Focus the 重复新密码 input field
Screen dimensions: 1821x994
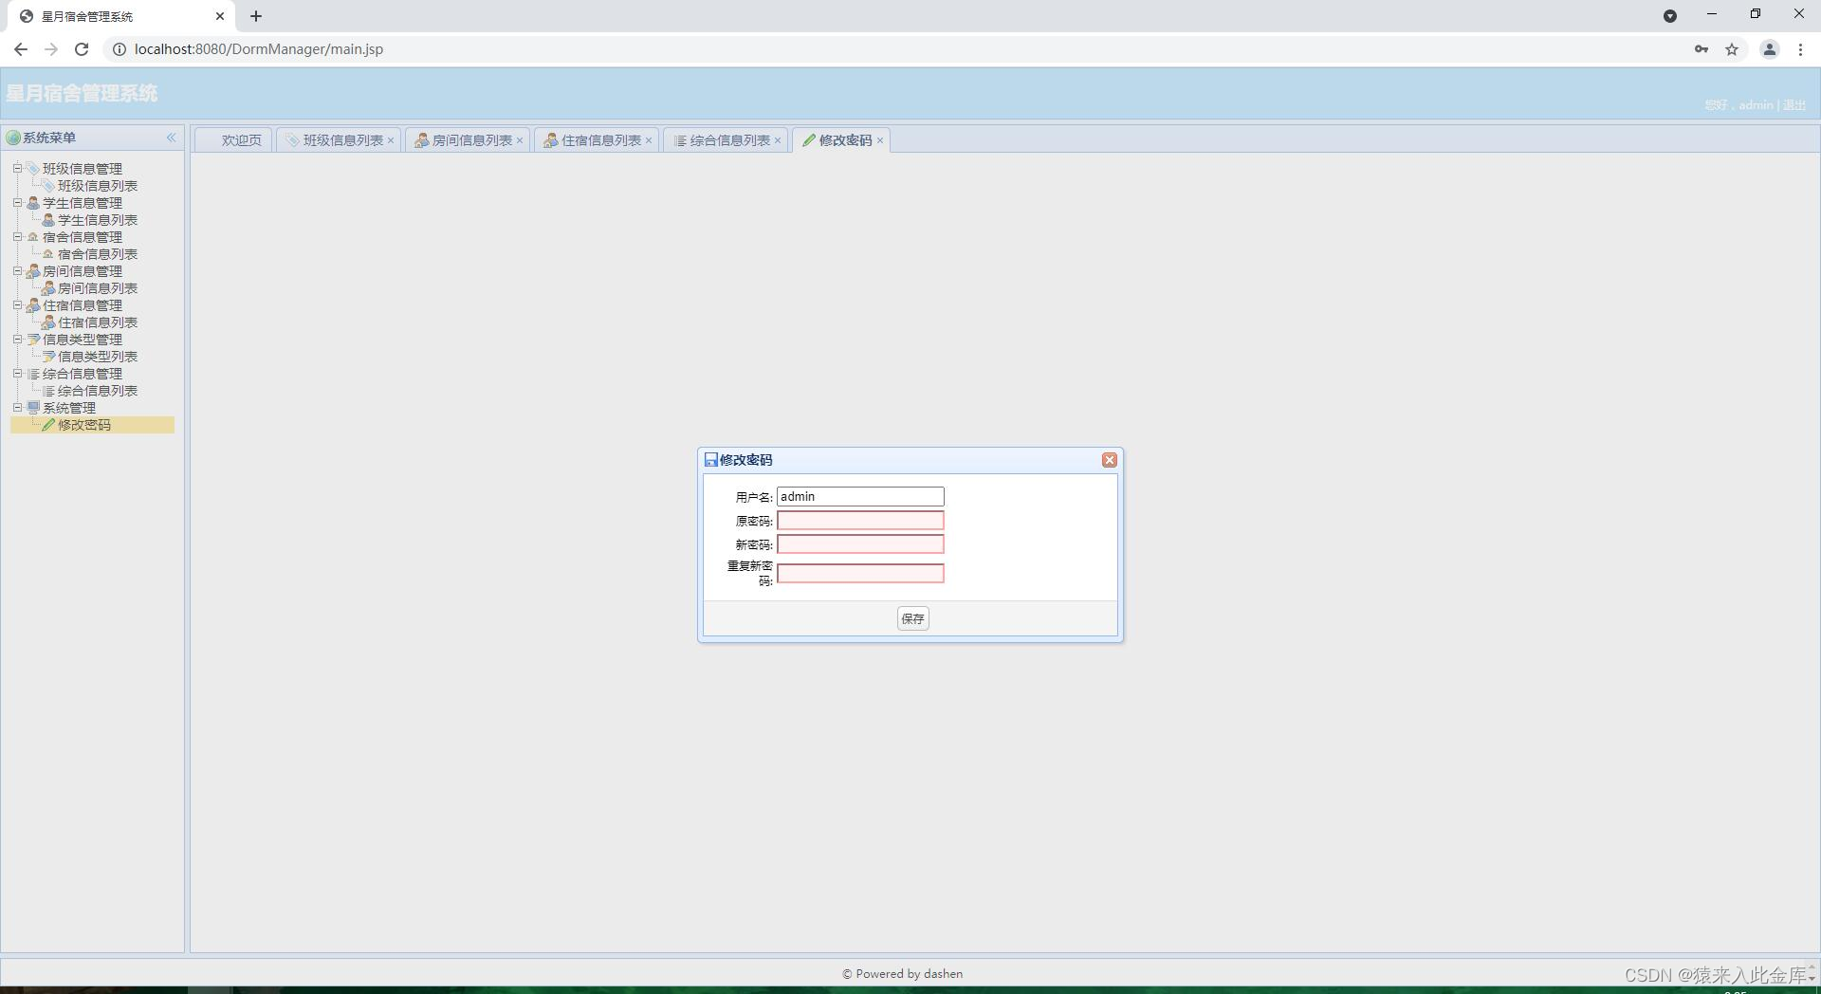point(860,574)
